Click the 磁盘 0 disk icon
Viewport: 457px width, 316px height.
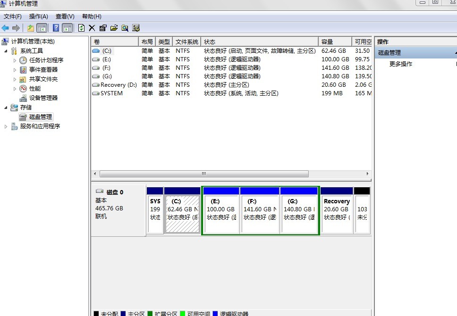(100, 191)
